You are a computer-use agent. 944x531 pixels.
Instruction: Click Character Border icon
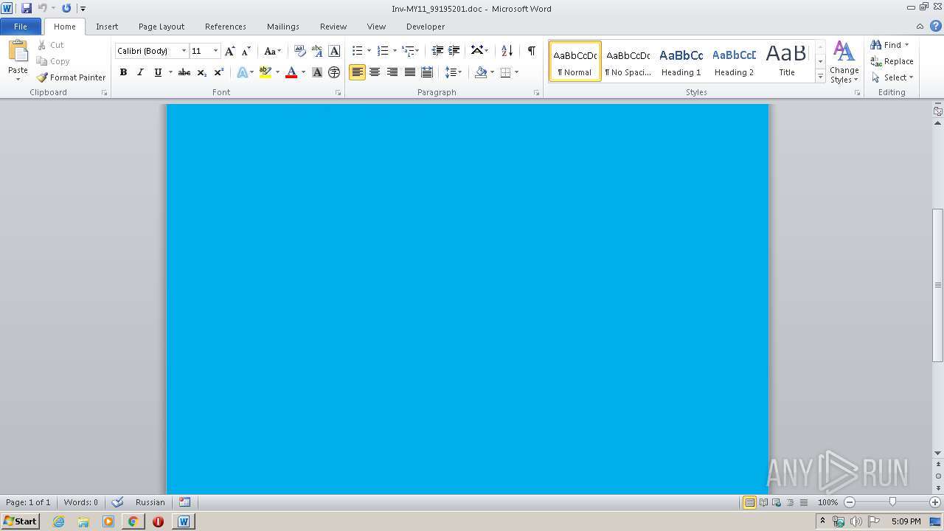(x=334, y=51)
